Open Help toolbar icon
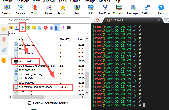Screen dimensions: 169x110 (x=161, y=10)
